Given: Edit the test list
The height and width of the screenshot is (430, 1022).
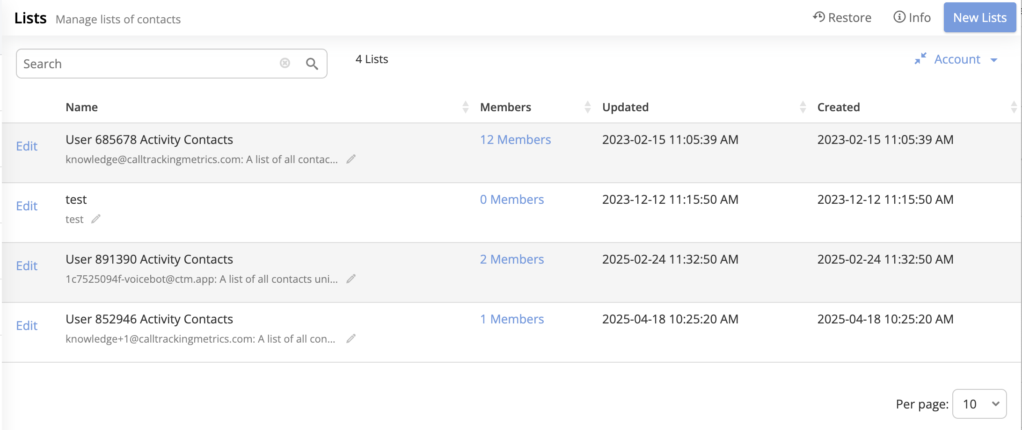Looking at the screenshot, I should (x=27, y=206).
